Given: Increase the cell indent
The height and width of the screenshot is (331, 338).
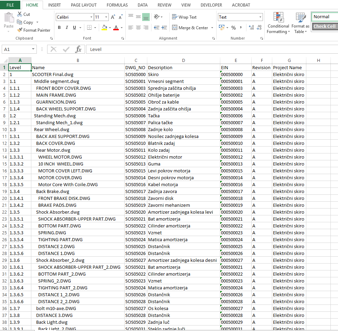Looking at the screenshot, I should pyautogui.click(x=164, y=28).
